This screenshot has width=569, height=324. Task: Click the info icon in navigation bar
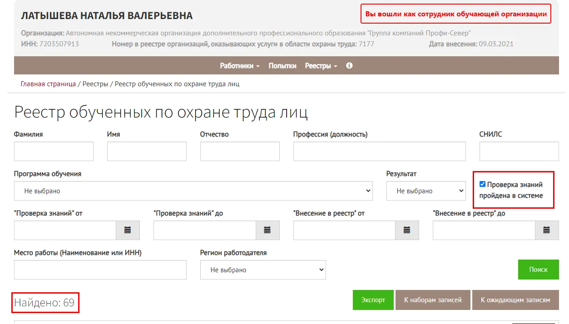349,65
